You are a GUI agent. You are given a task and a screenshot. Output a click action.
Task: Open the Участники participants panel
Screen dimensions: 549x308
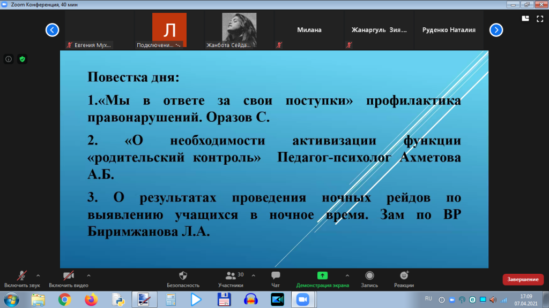231,279
